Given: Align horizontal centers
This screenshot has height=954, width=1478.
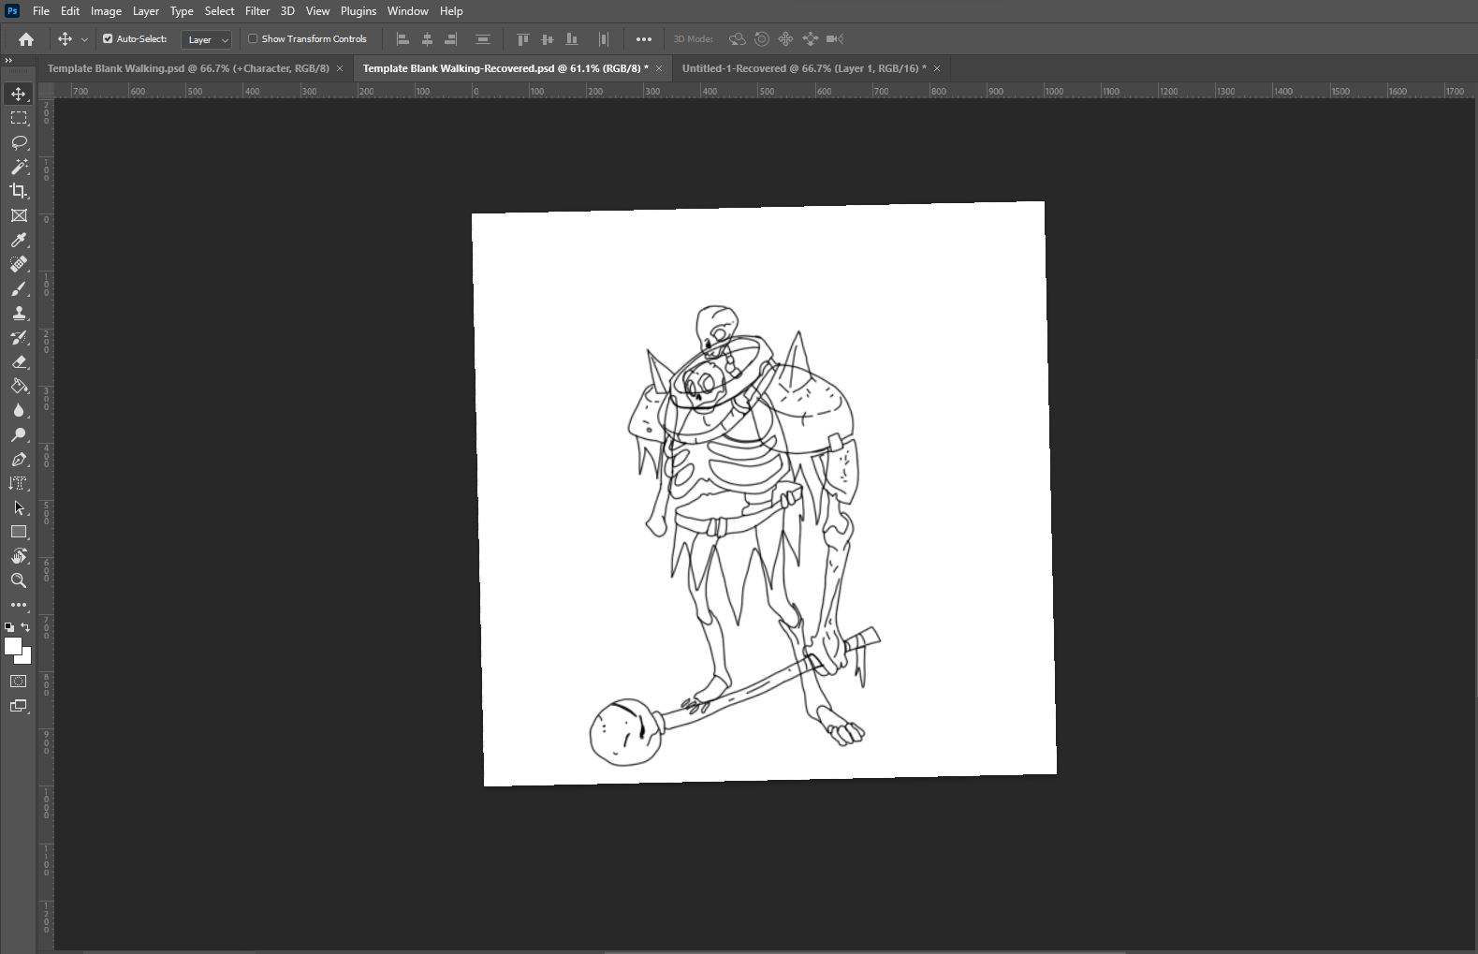Looking at the screenshot, I should pos(428,39).
